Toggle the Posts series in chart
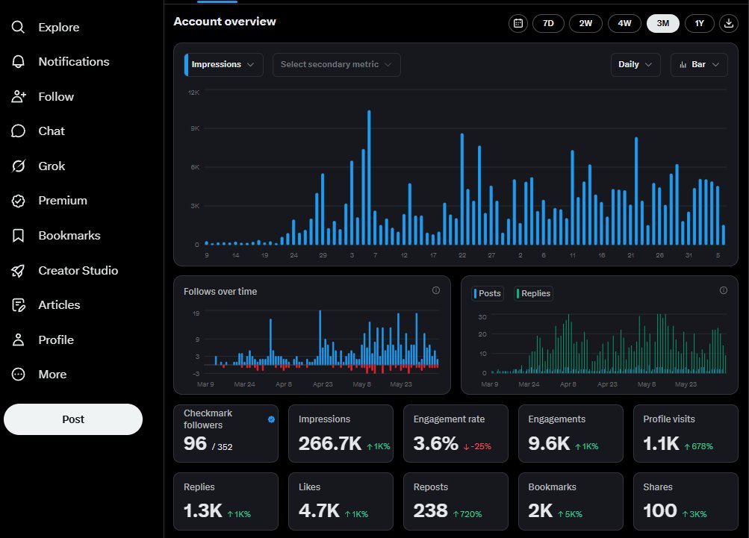 (487, 293)
